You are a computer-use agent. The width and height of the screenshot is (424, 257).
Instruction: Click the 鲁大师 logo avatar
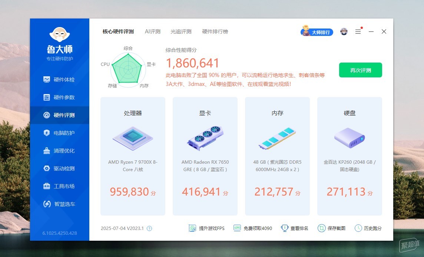pyautogui.click(x=60, y=34)
